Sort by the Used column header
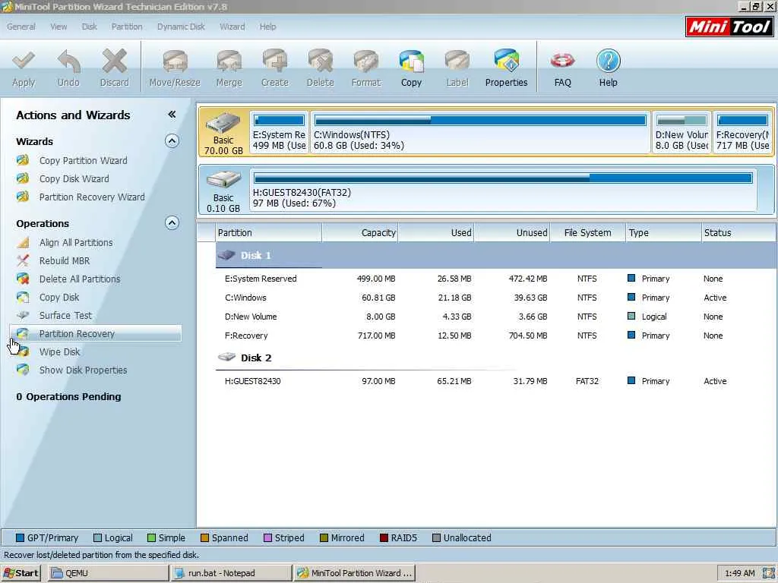778x583 pixels. click(436, 233)
